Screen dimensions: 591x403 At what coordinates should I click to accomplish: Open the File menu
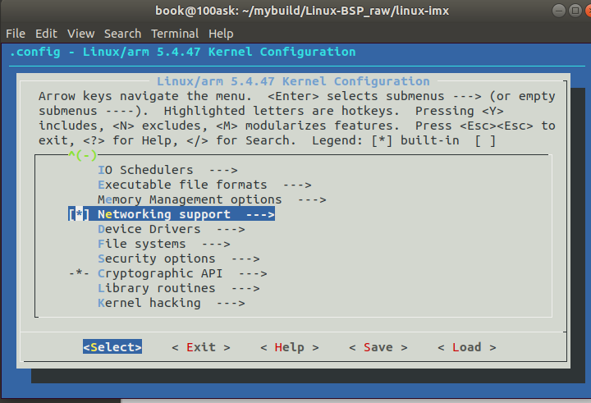[x=16, y=34]
